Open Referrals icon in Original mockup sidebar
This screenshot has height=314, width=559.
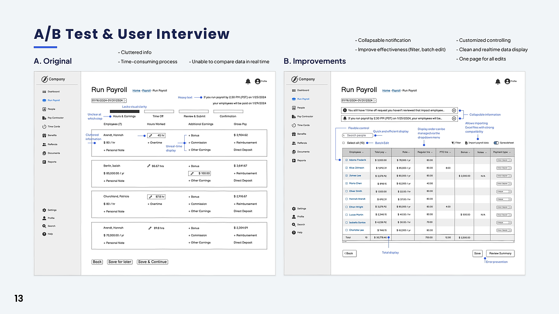tap(44, 144)
